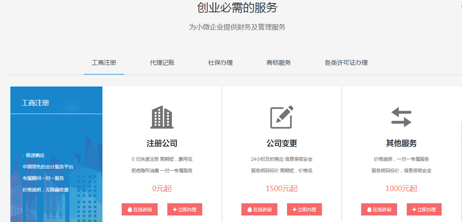Click 中国领先的会计服务平台 in blue panel

coord(48,167)
